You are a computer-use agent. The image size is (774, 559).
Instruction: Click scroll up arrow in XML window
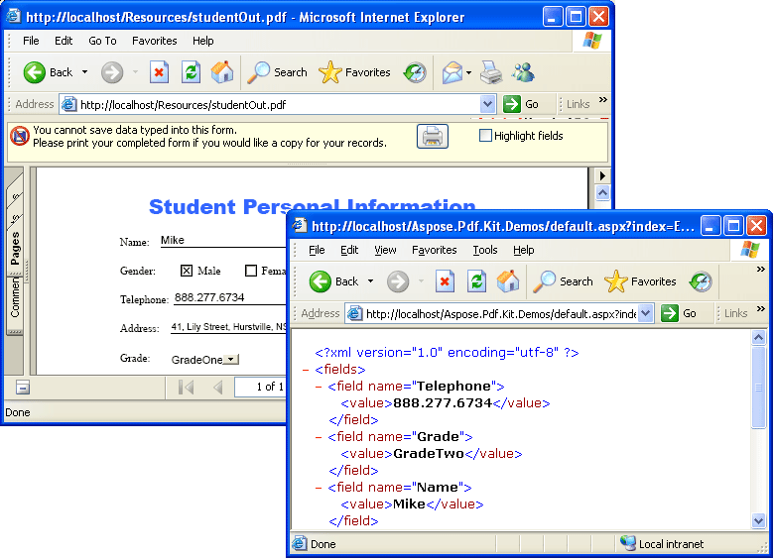click(758, 337)
